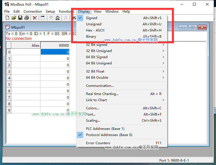Open the Connection menu
Screen dimensions: 216x165
(33, 12)
